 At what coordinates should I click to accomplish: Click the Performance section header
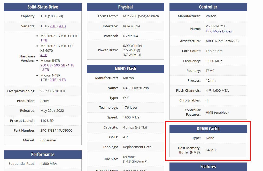[x=43, y=155]
